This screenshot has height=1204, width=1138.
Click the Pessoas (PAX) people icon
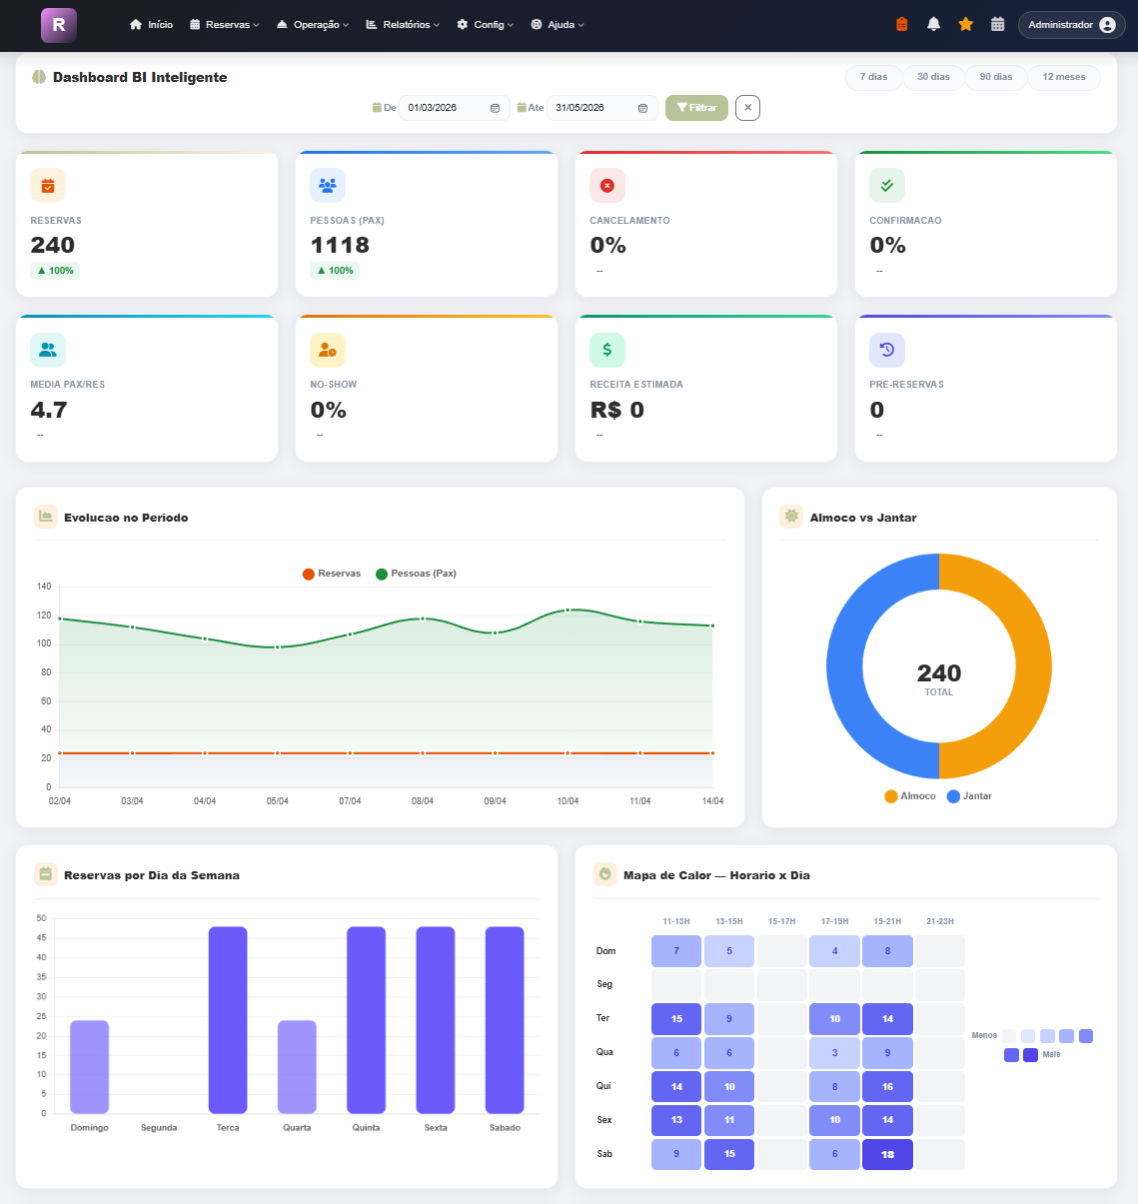point(327,185)
